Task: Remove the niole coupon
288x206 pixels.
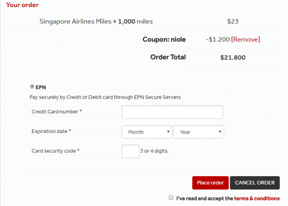Action: (245, 40)
